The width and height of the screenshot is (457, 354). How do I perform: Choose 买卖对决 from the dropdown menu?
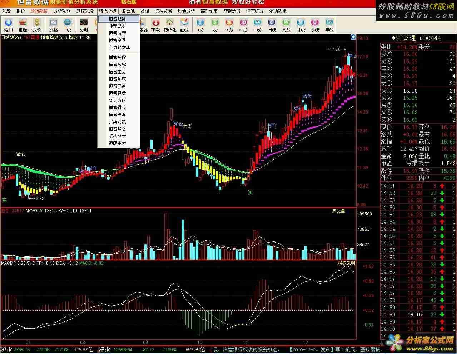pyautogui.click(x=119, y=122)
